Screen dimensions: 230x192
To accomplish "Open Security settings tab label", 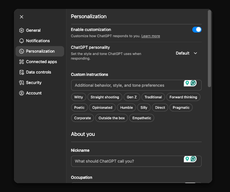I will click(34, 83).
